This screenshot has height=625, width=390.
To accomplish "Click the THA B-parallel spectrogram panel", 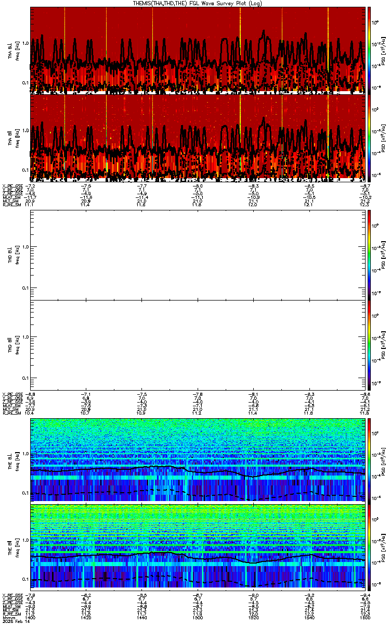I will pos(198,137).
